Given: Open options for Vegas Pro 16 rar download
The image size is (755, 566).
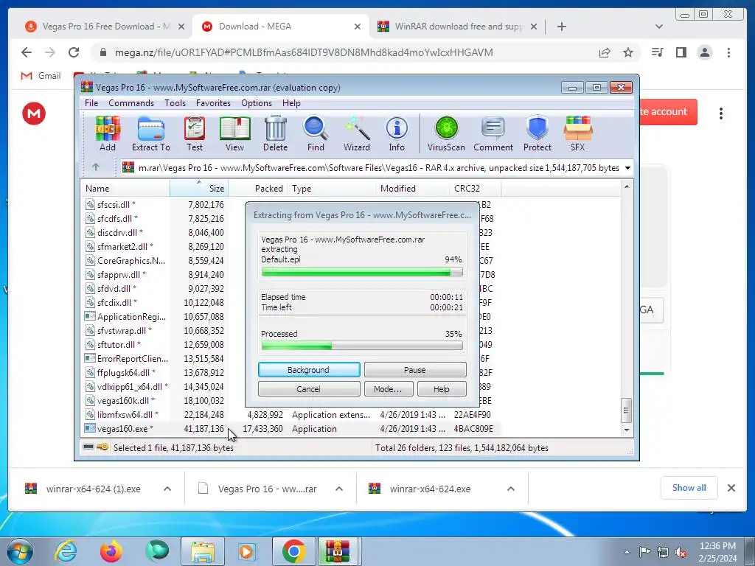Looking at the screenshot, I should tap(339, 489).
